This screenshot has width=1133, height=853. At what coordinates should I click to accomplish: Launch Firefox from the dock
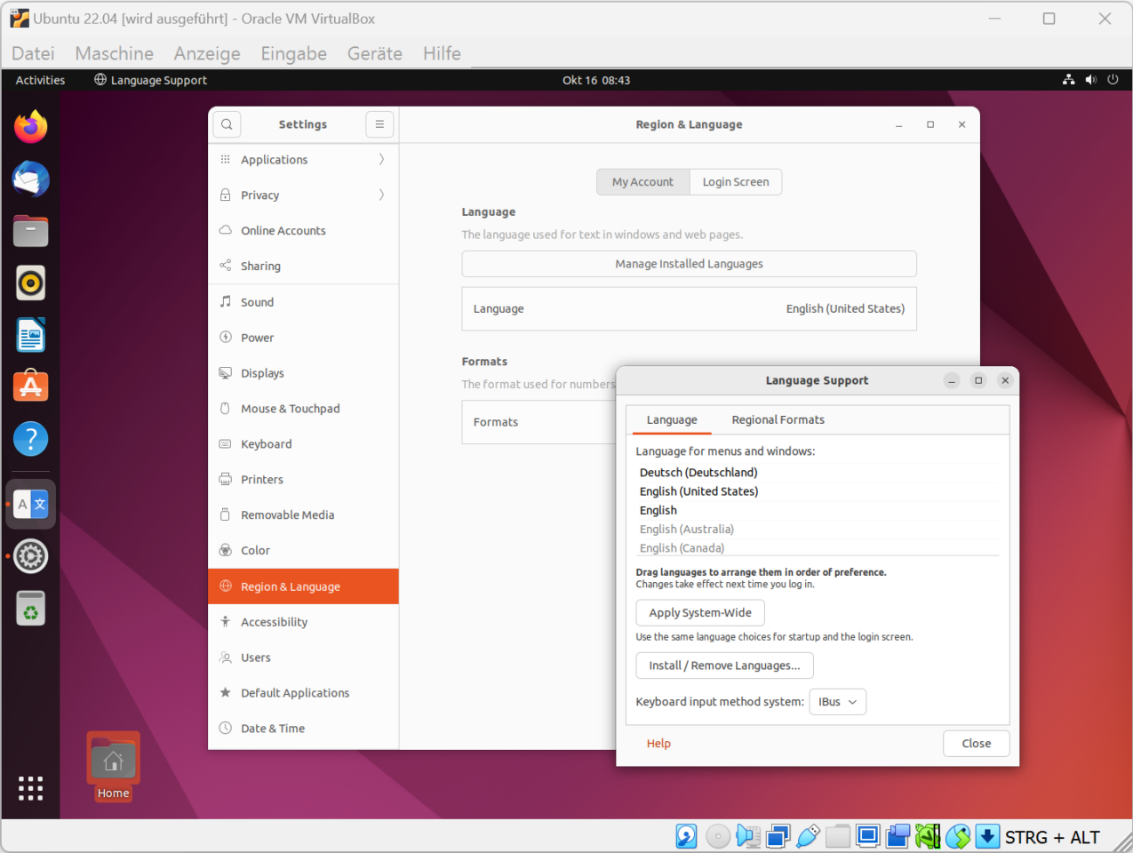[x=30, y=126]
